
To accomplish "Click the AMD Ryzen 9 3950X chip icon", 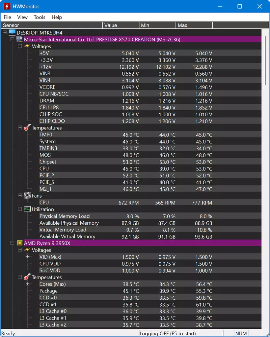I will tap(20, 243).
